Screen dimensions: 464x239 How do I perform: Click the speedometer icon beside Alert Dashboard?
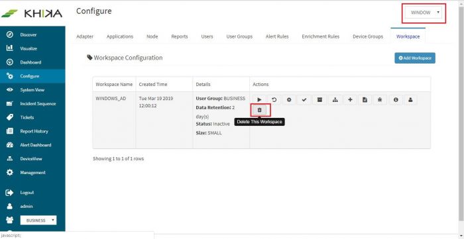(10, 145)
